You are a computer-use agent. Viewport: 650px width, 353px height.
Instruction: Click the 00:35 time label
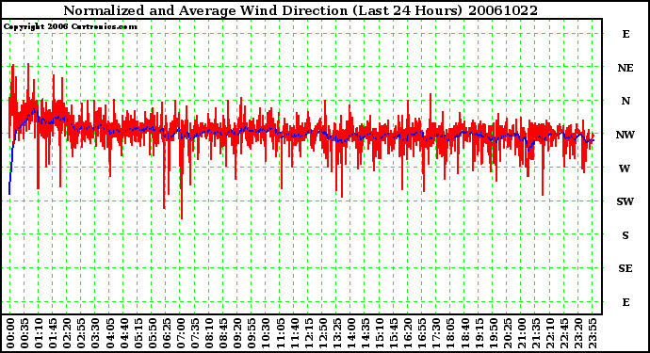[24, 333]
